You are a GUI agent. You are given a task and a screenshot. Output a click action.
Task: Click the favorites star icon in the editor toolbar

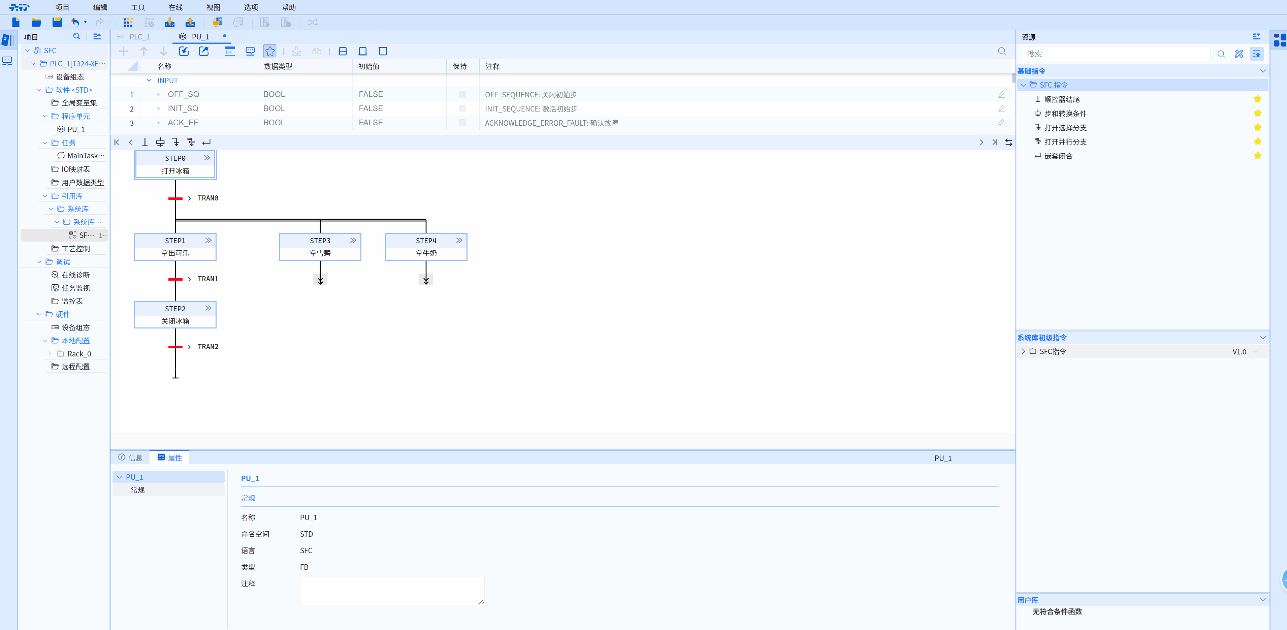pyautogui.click(x=270, y=51)
